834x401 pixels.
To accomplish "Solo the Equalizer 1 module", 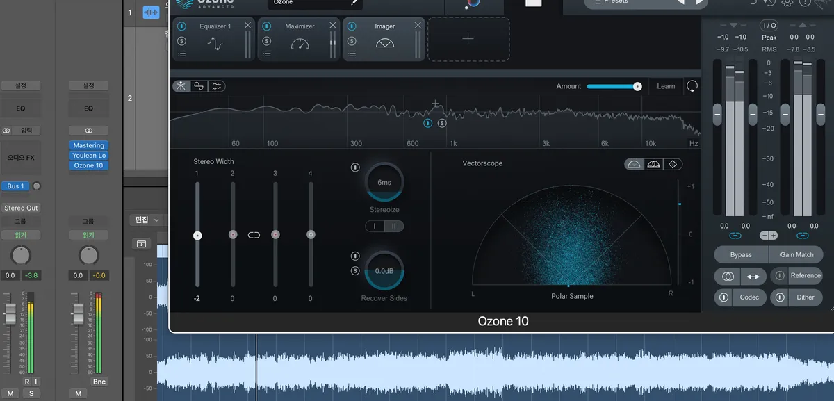I will point(181,40).
